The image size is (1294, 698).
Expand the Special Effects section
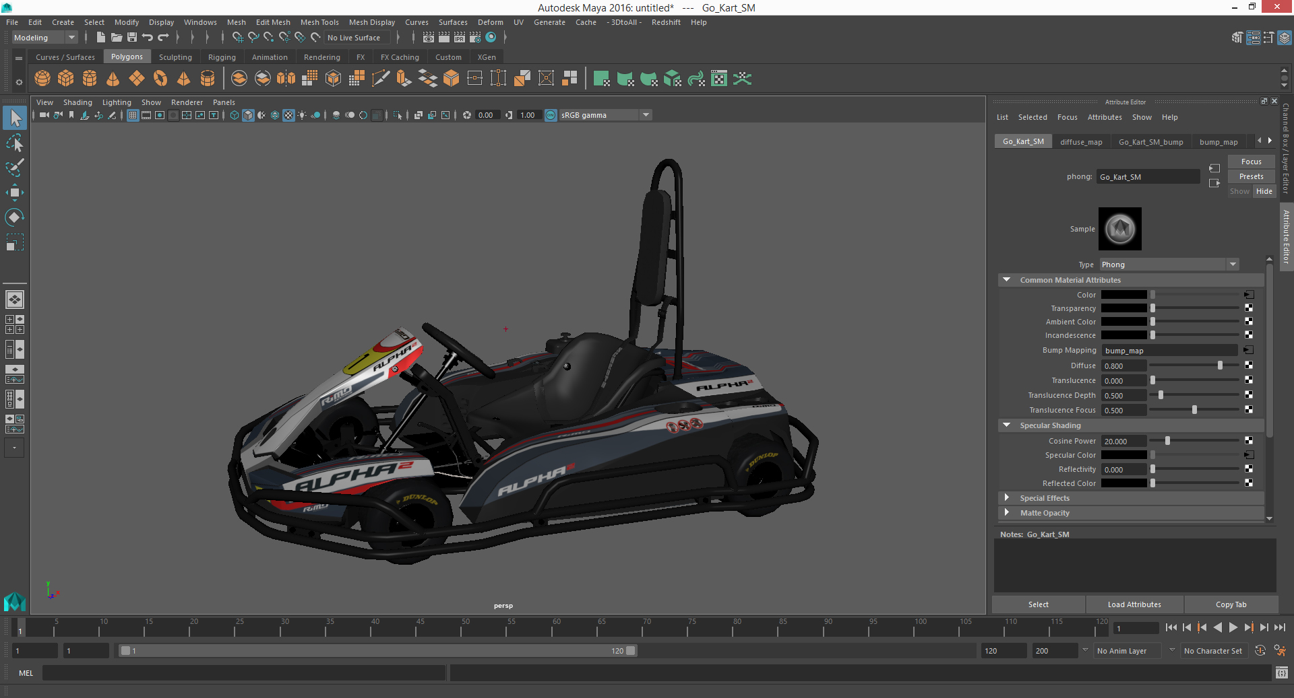[1007, 498]
